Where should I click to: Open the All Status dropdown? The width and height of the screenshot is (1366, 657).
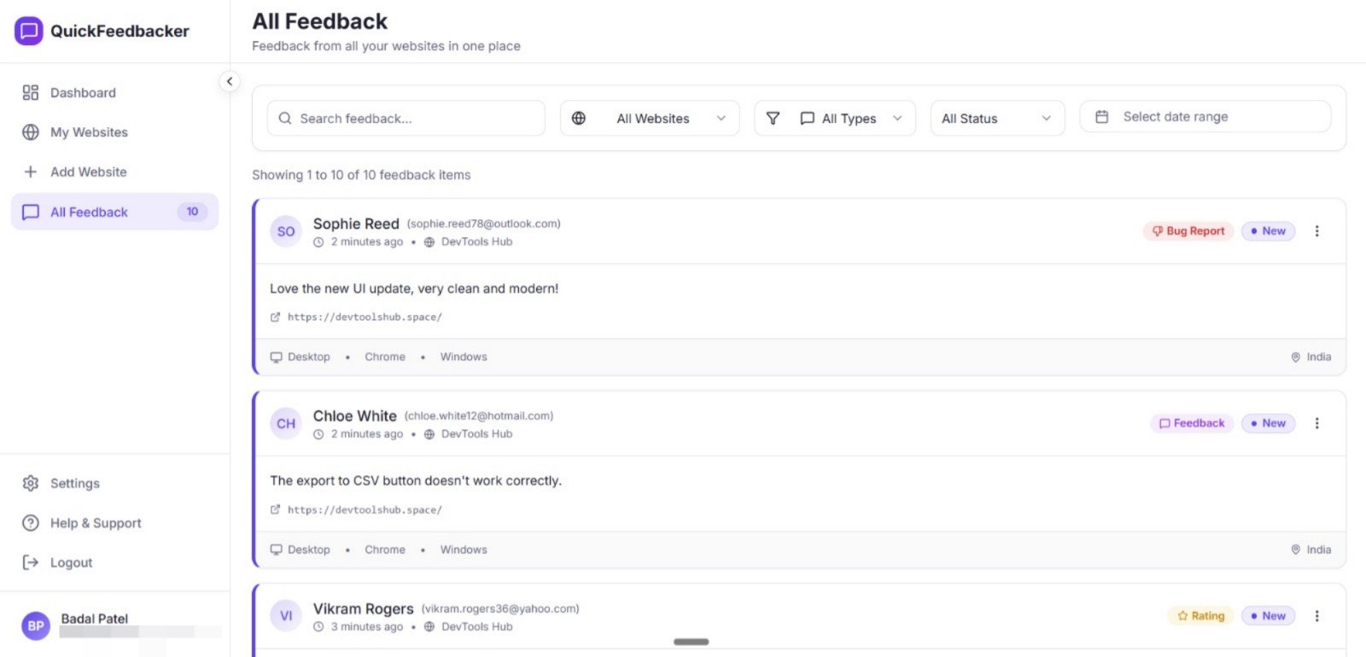point(997,118)
